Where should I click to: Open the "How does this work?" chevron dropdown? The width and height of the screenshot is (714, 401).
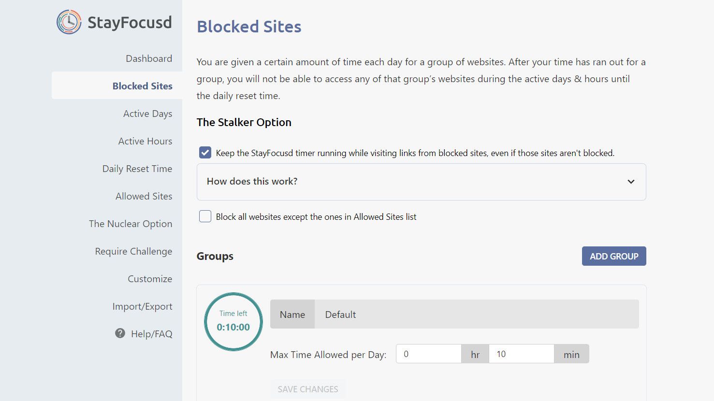click(631, 182)
